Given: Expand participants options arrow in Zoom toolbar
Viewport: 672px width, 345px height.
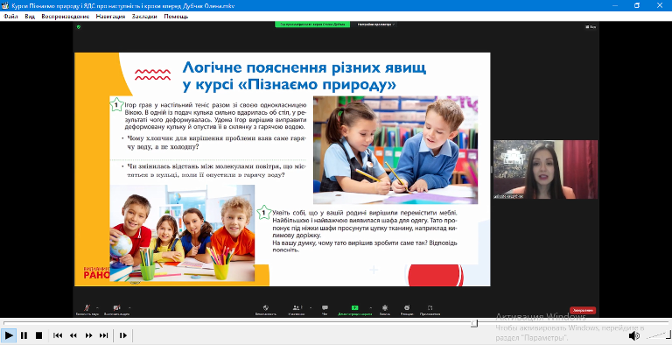Looking at the screenshot, I should pyautogui.click(x=311, y=307).
